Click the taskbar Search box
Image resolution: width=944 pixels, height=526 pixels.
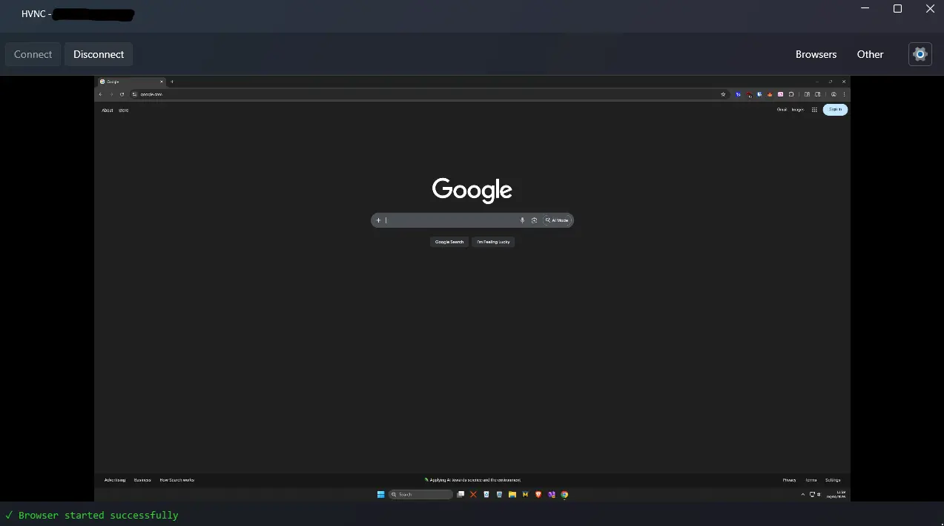(420, 494)
